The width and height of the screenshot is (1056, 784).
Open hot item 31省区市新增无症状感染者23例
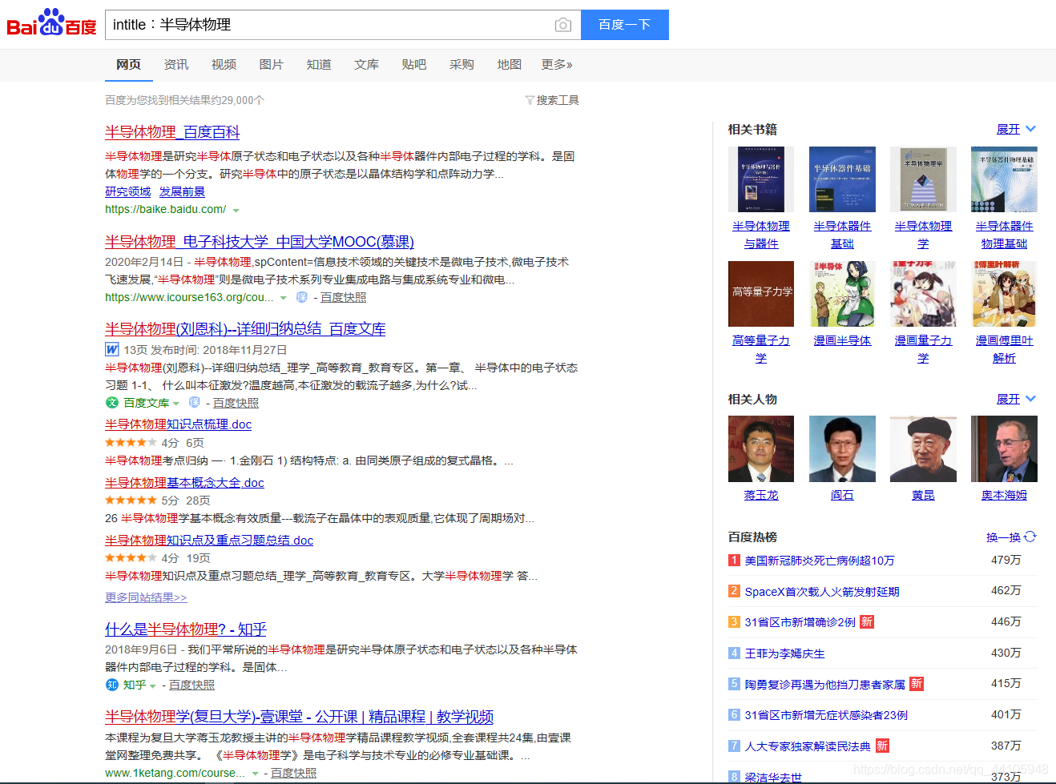point(826,715)
